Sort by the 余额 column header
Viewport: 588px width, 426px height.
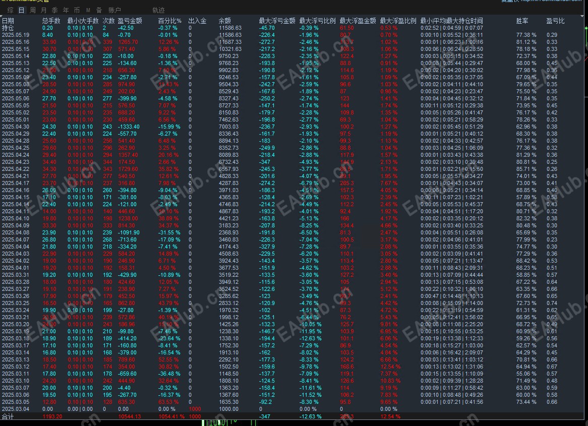click(x=224, y=21)
